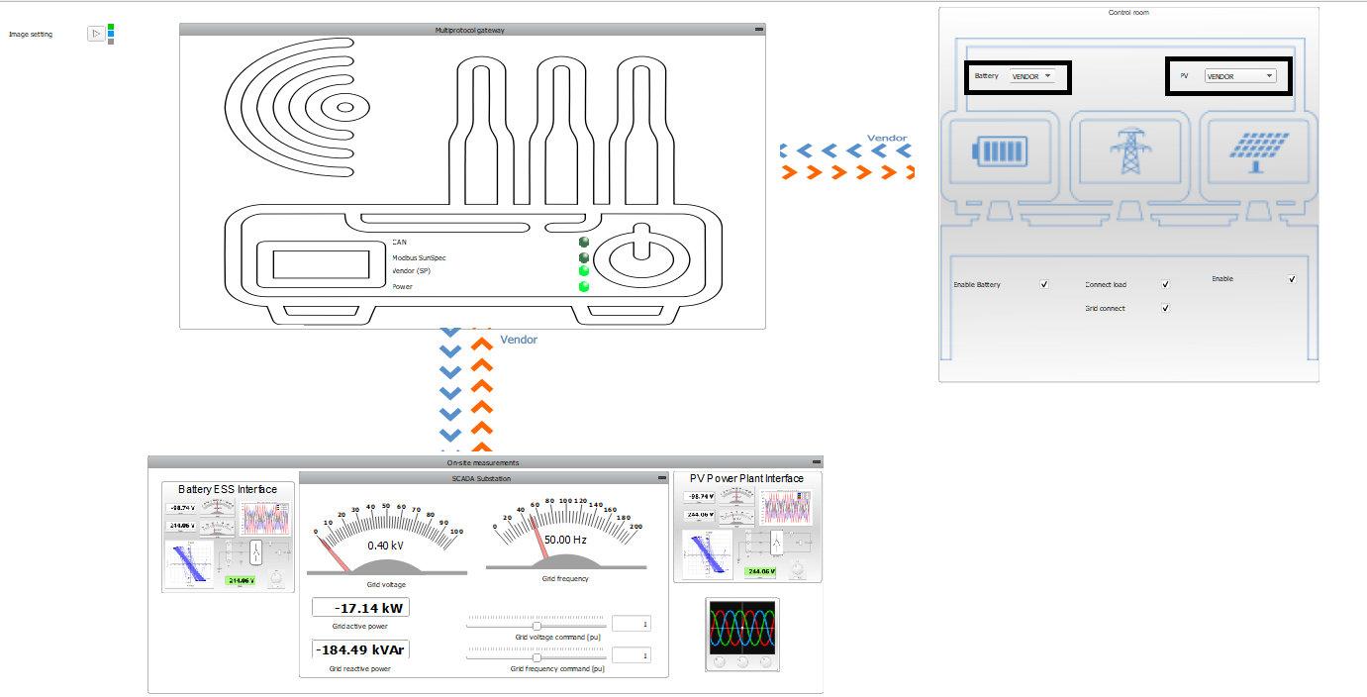Click the CAN status LED indicator
1367x697 pixels.
[584, 242]
